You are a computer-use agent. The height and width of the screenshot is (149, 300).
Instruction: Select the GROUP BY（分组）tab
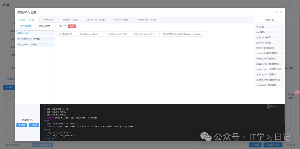tap(96, 20)
